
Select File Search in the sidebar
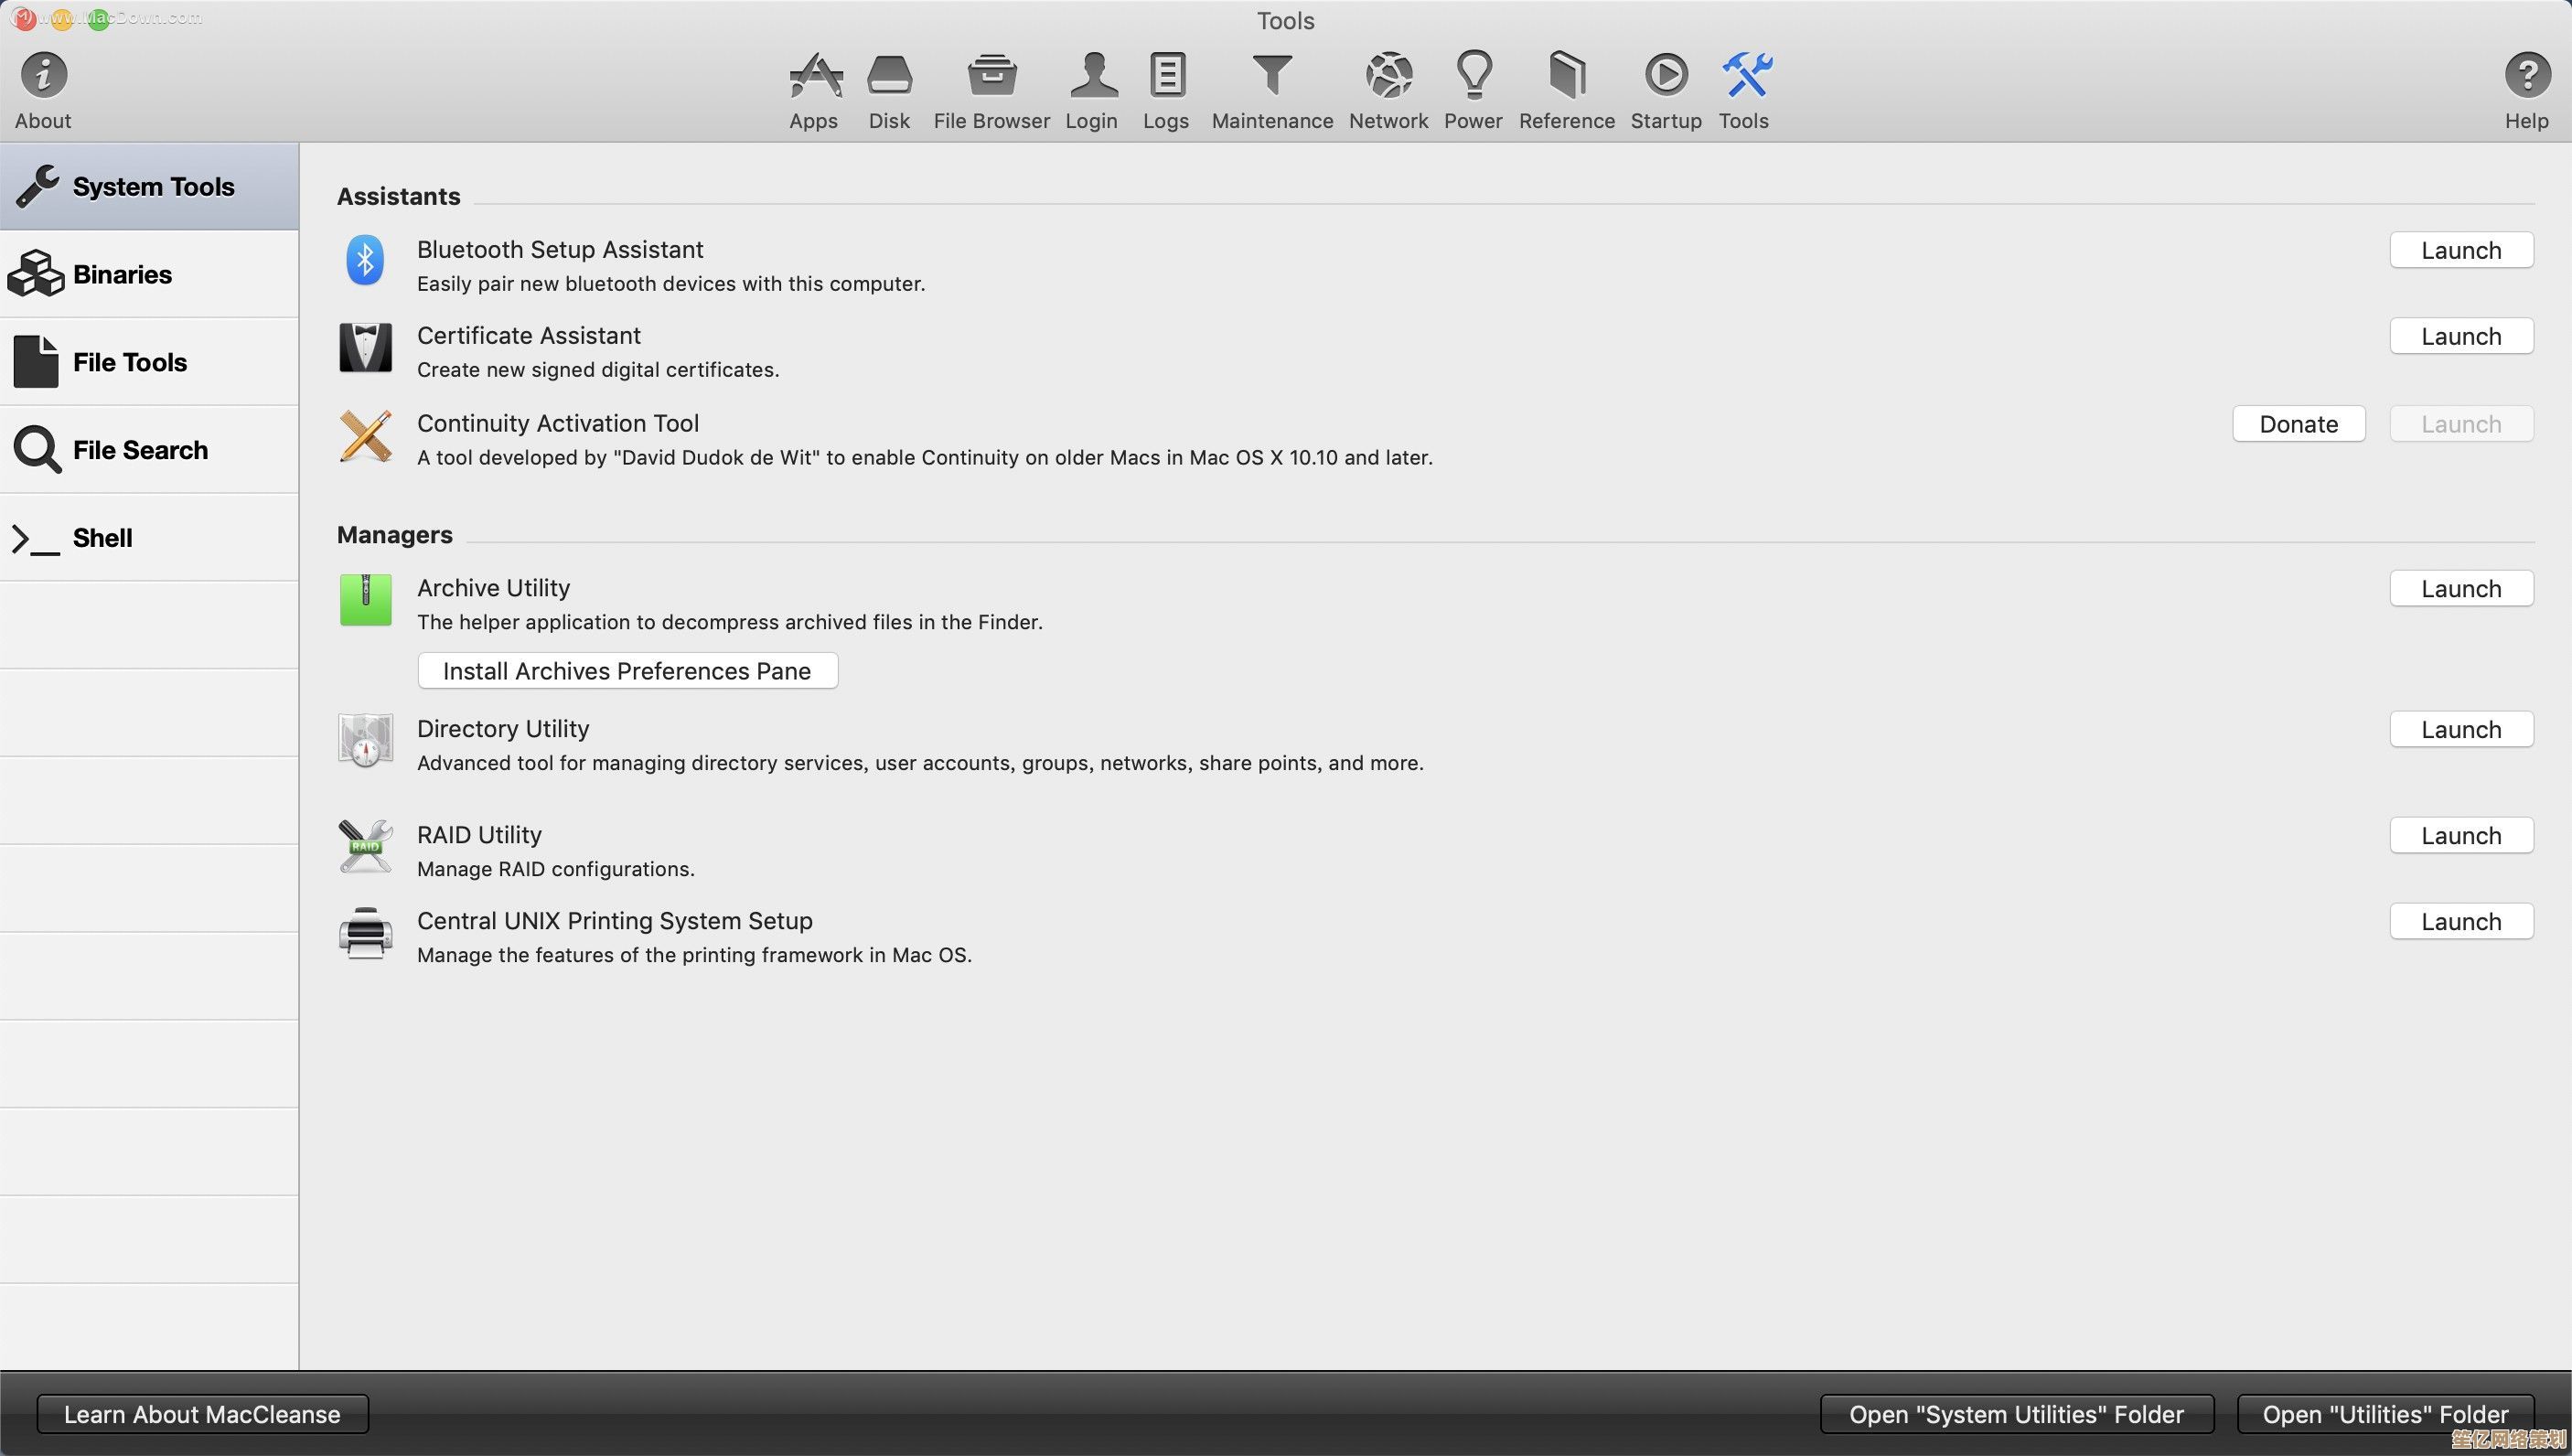[x=149, y=450]
